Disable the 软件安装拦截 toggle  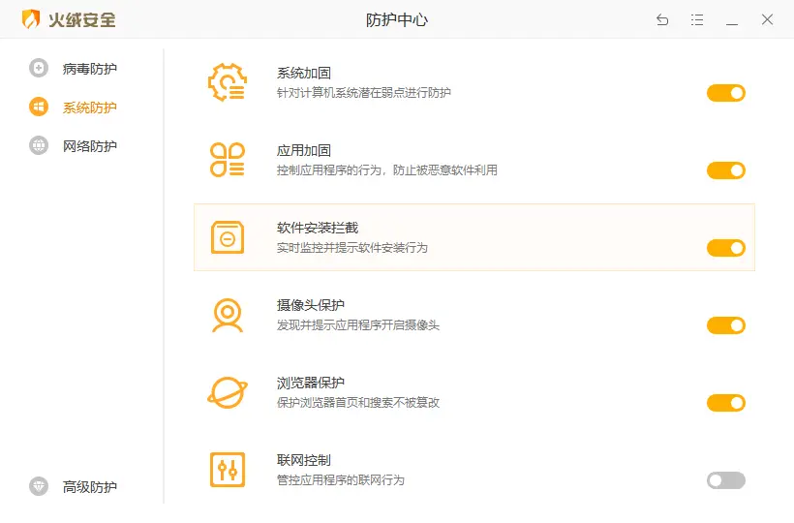pyautogui.click(x=725, y=248)
